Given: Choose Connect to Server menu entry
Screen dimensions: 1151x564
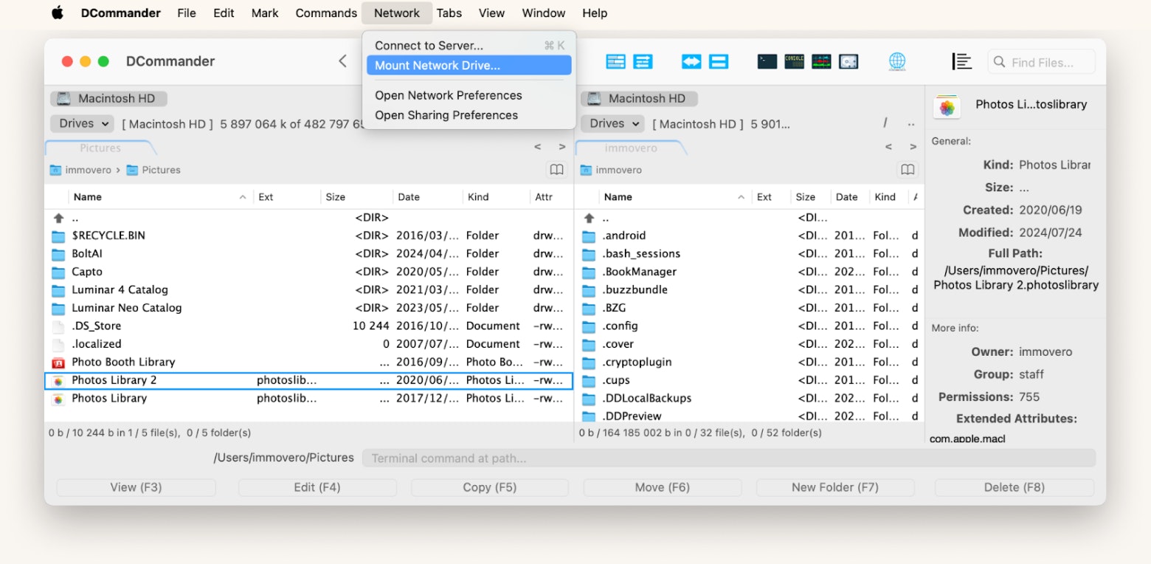Looking at the screenshot, I should [x=469, y=46].
